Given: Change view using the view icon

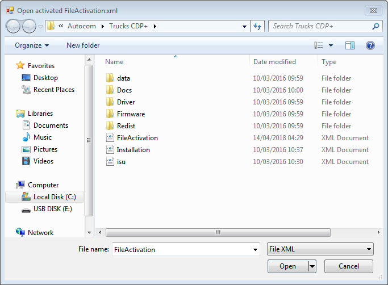Looking at the screenshot, I should pos(319,45).
